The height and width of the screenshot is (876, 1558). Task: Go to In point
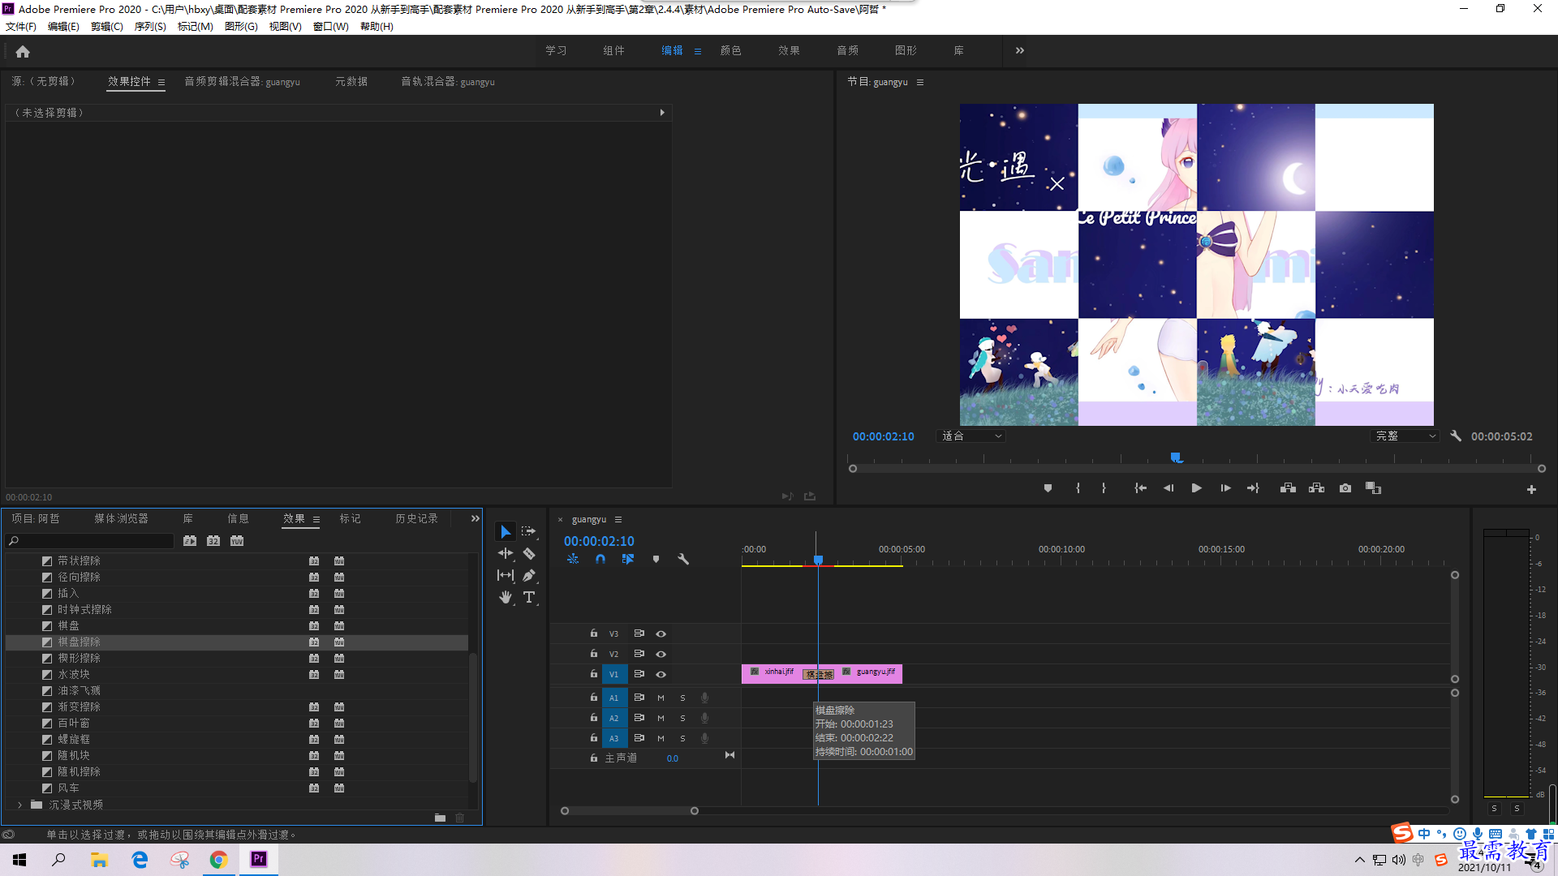(x=1140, y=488)
